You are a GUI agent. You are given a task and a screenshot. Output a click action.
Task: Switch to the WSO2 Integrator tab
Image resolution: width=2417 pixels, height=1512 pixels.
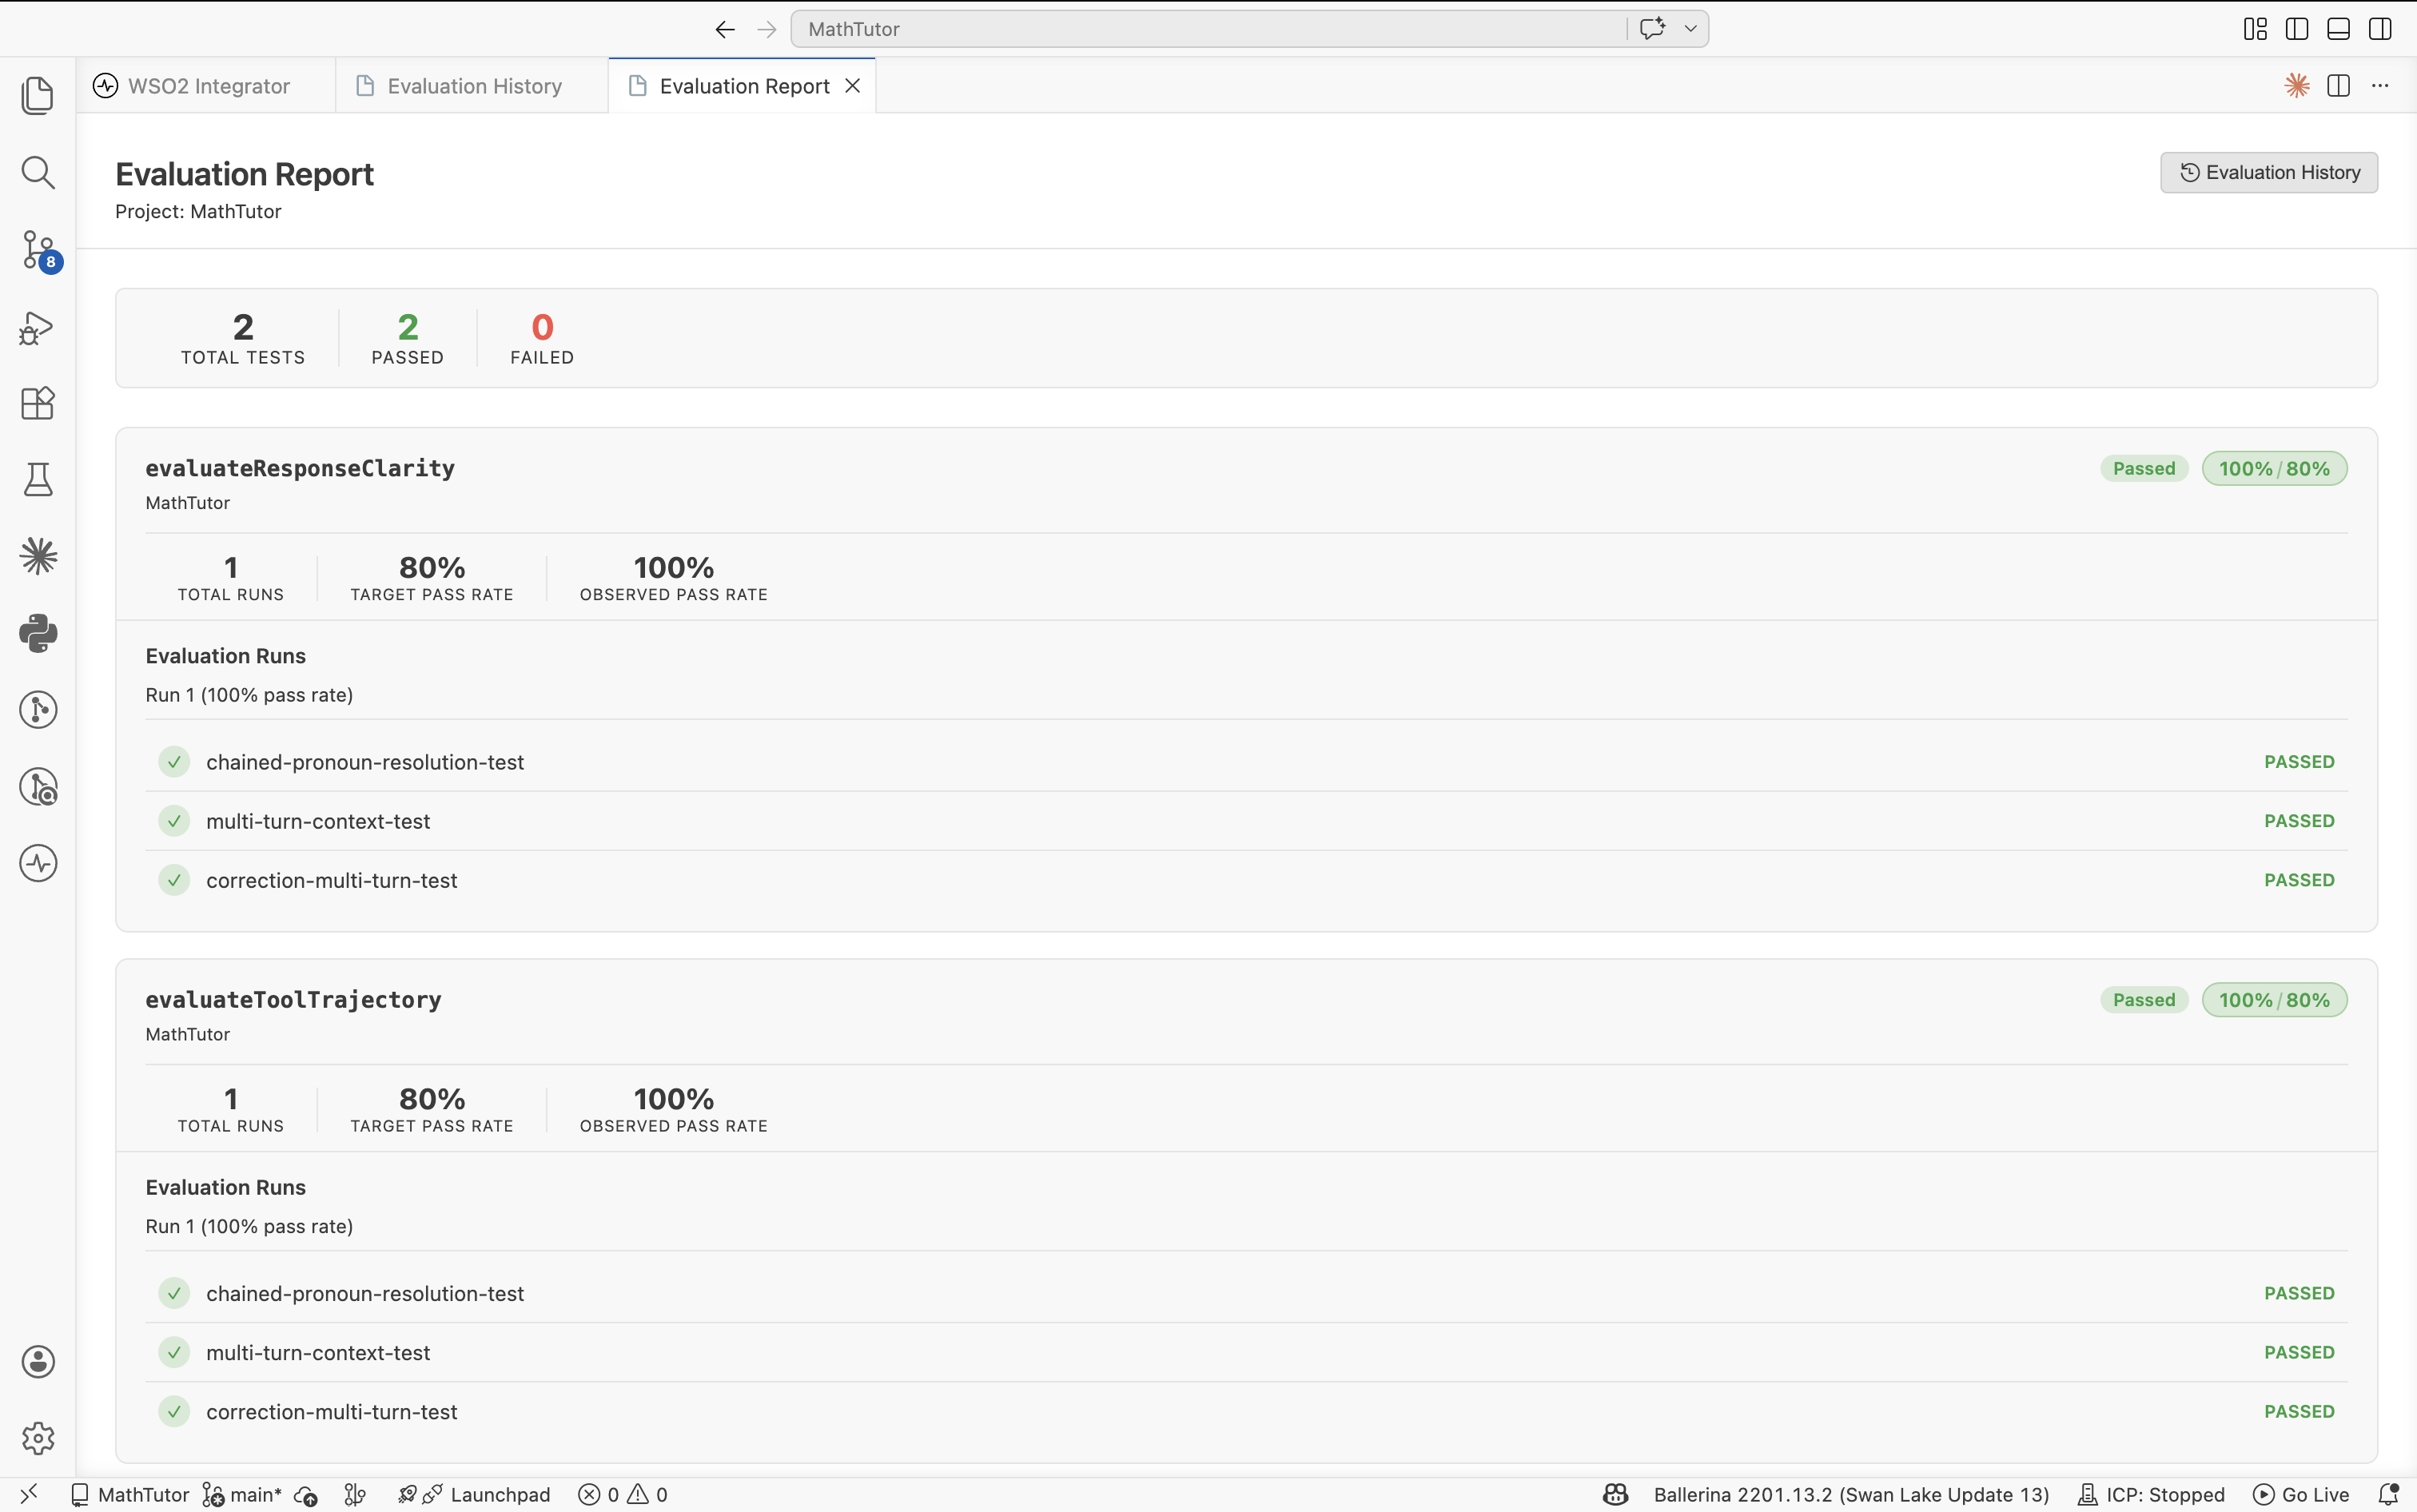[x=208, y=86]
